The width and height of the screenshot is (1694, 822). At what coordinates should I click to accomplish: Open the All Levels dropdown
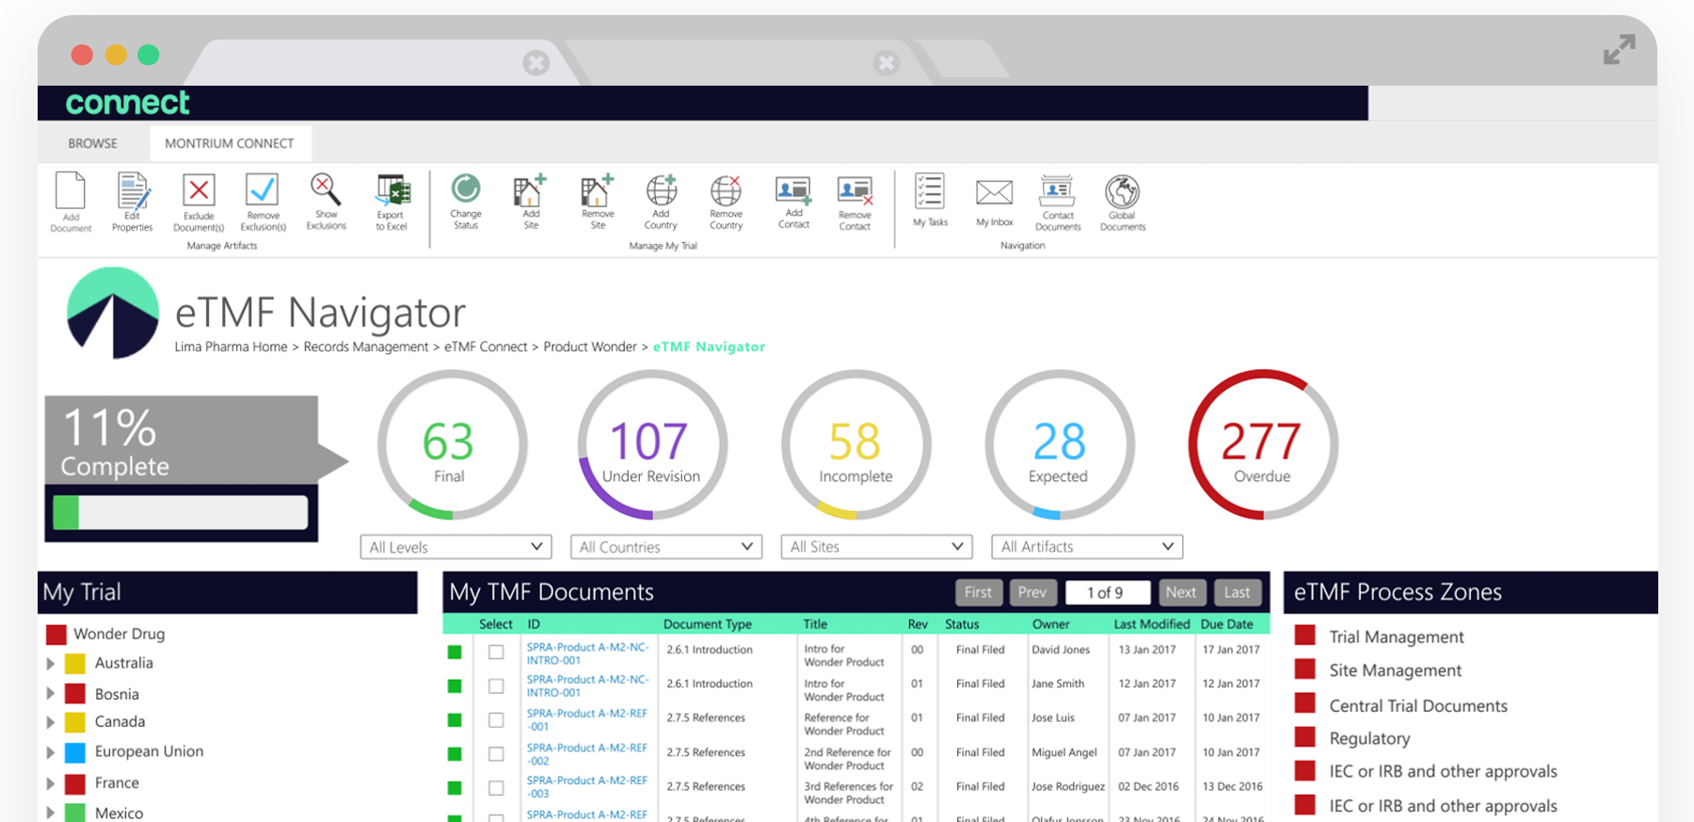click(x=456, y=547)
